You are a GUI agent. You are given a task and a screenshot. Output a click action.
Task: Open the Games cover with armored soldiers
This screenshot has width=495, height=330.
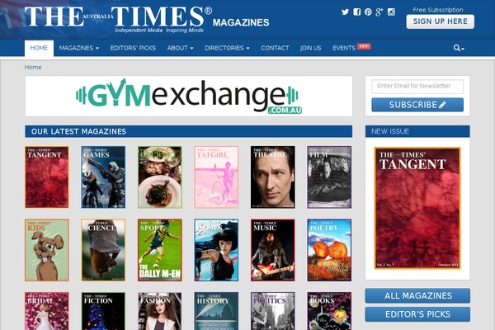pos(103,177)
